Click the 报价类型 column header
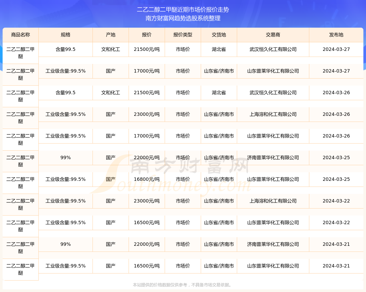Screen dimensions: 366x292 pos(183,35)
